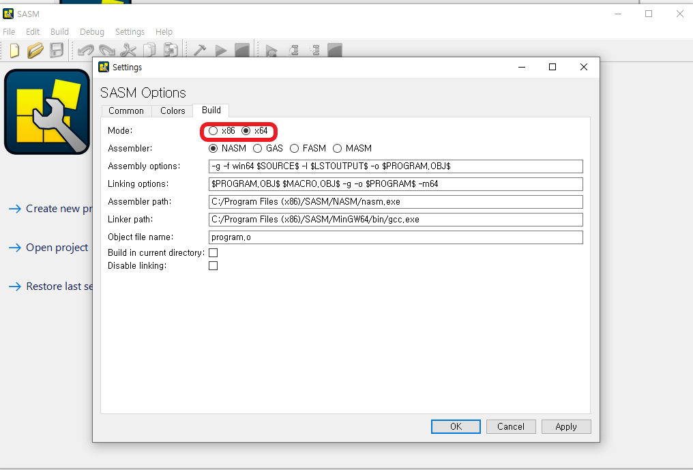Viewport: 693px width, 470px height.
Task: Click the Assembler path field
Action: point(396,202)
